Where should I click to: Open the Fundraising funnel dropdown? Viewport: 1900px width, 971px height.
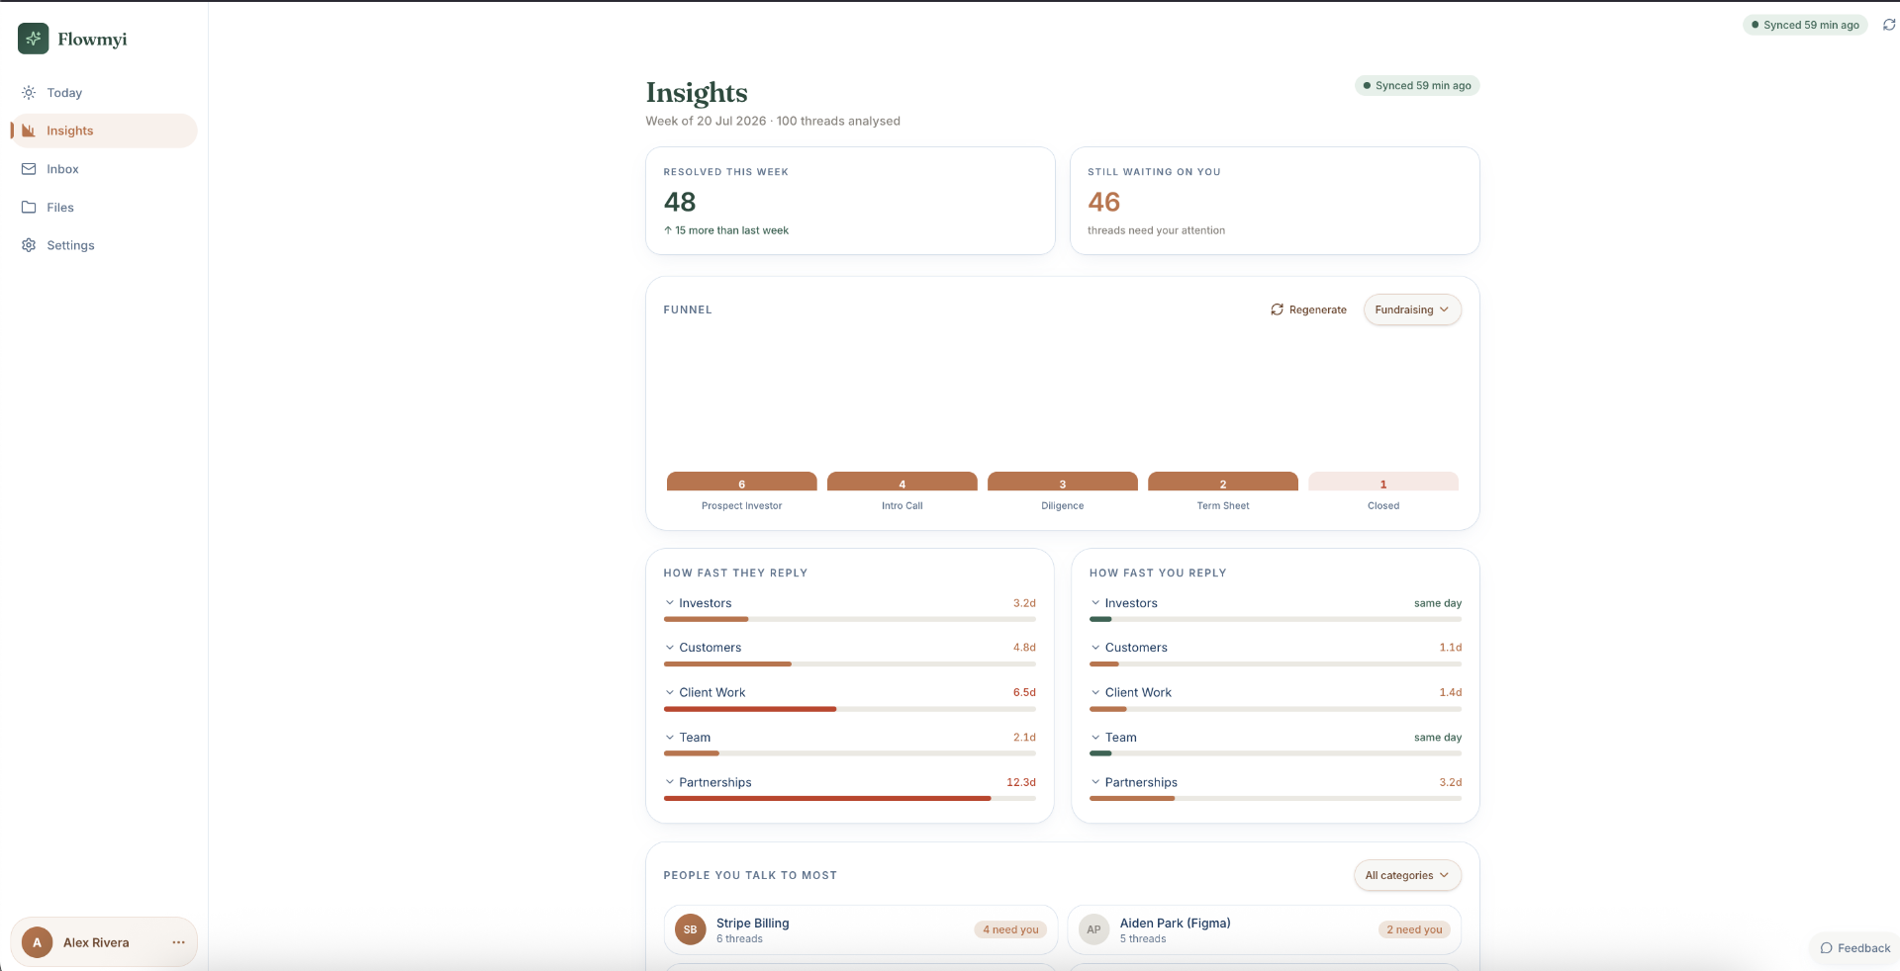[x=1412, y=309]
